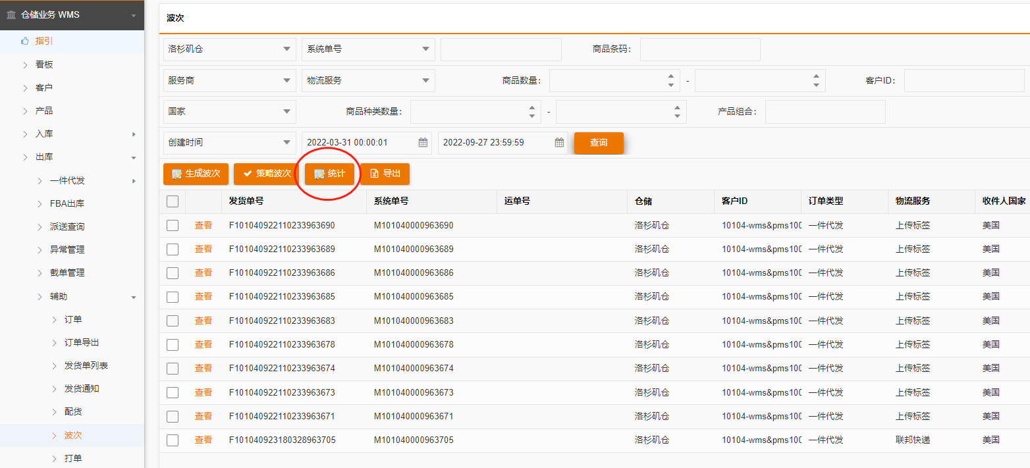Viewport: 1030px width, 468px height.
Task: Open the 物流服务 dropdown
Action: (368, 80)
